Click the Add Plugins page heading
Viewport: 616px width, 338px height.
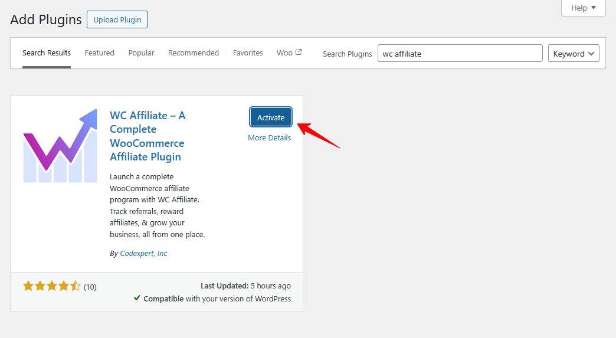(46, 19)
